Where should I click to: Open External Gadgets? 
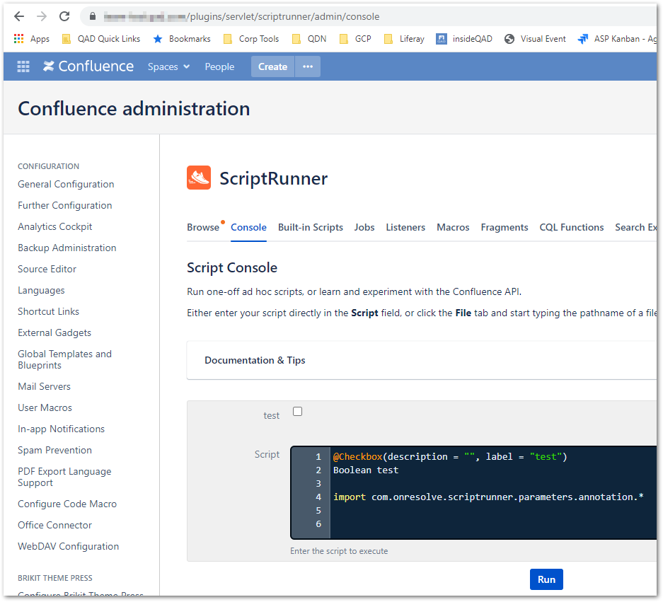coord(54,332)
